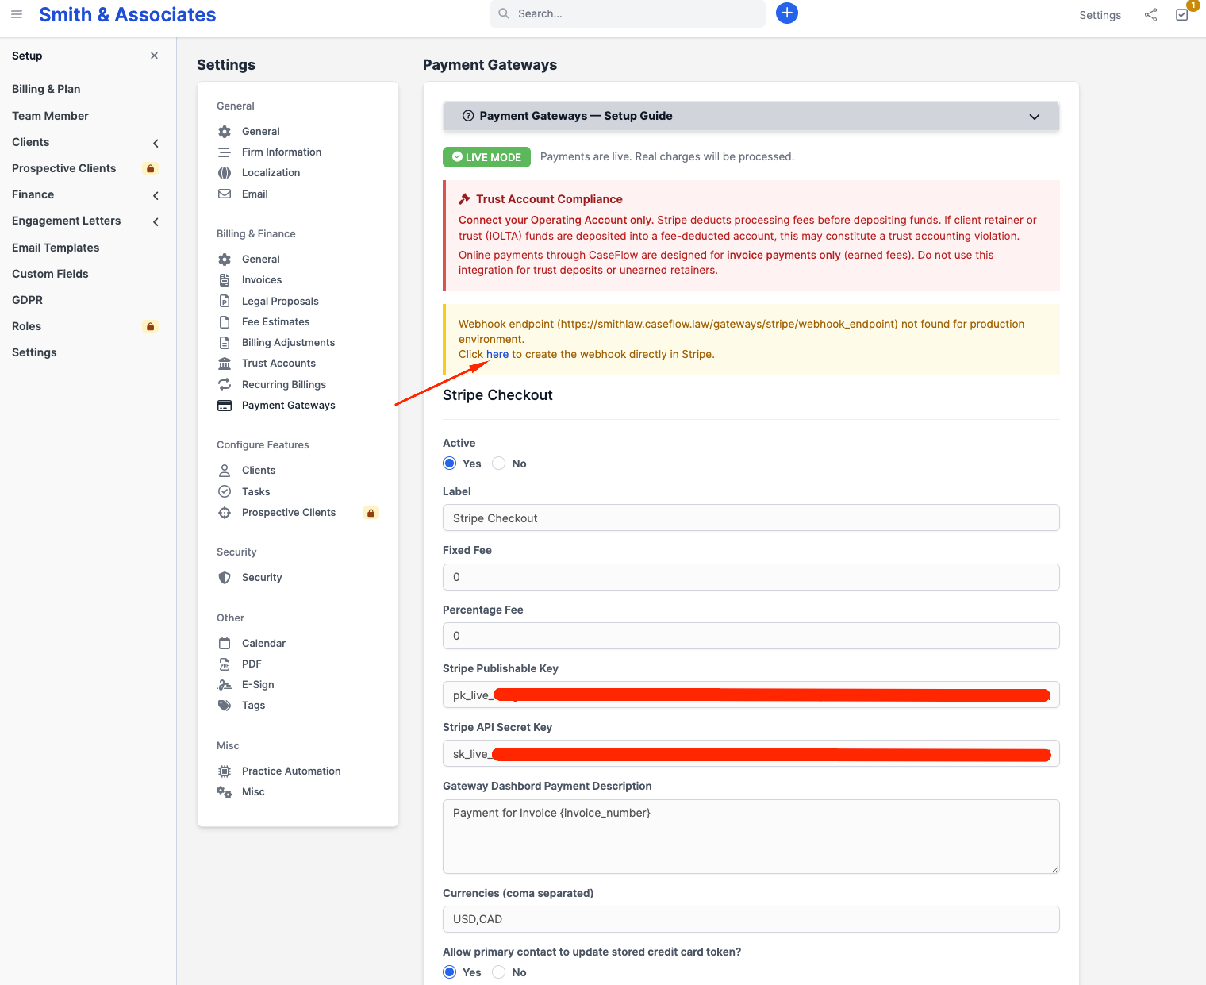Click the Tasks checkmark circle icon
Screen dimensions: 1206x985
(225, 491)
